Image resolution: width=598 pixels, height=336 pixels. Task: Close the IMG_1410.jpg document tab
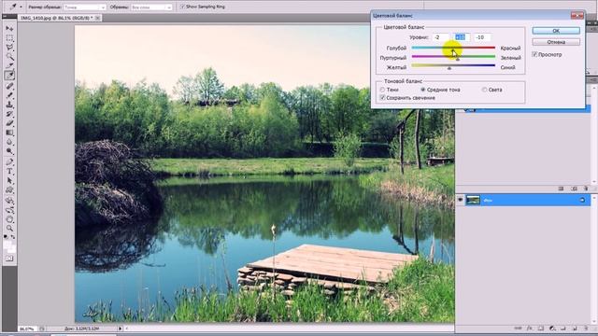(x=97, y=18)
